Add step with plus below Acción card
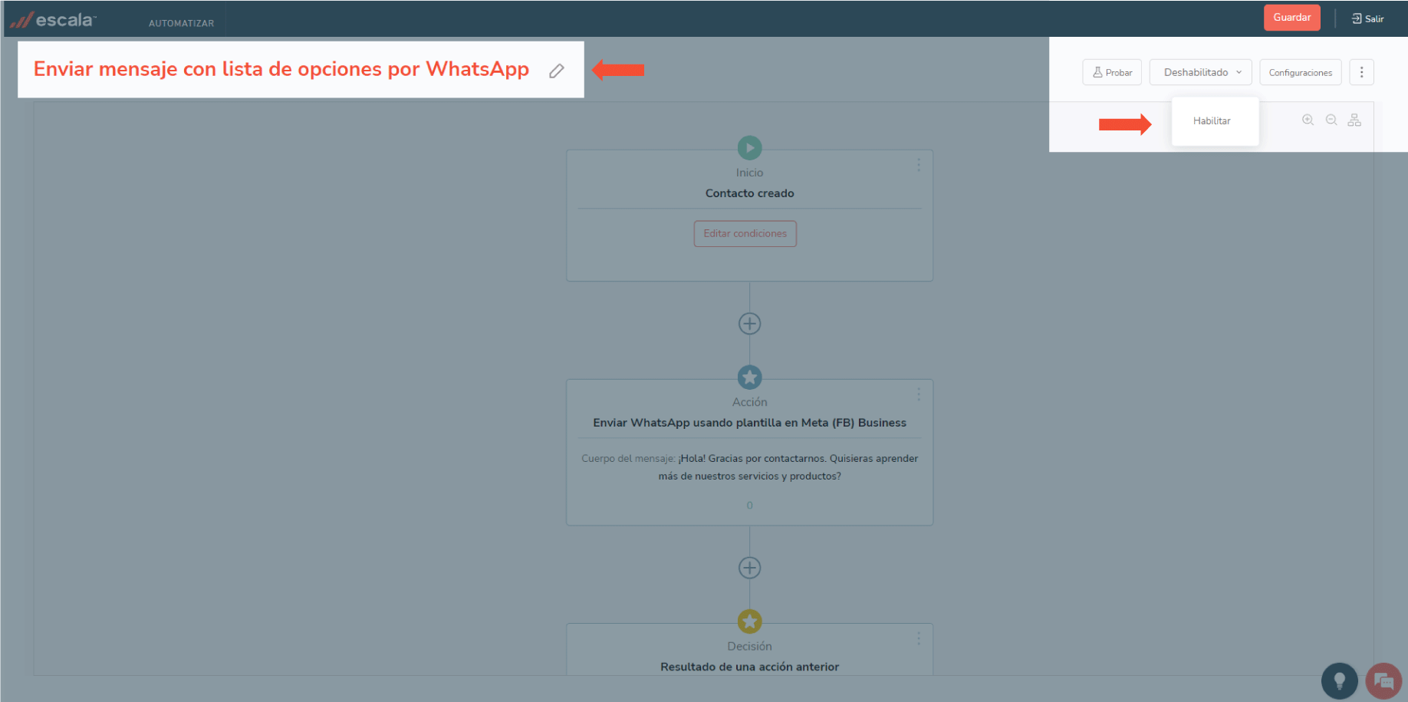The width and height of the screenshot is (1408, 702). tap(749, 568)
